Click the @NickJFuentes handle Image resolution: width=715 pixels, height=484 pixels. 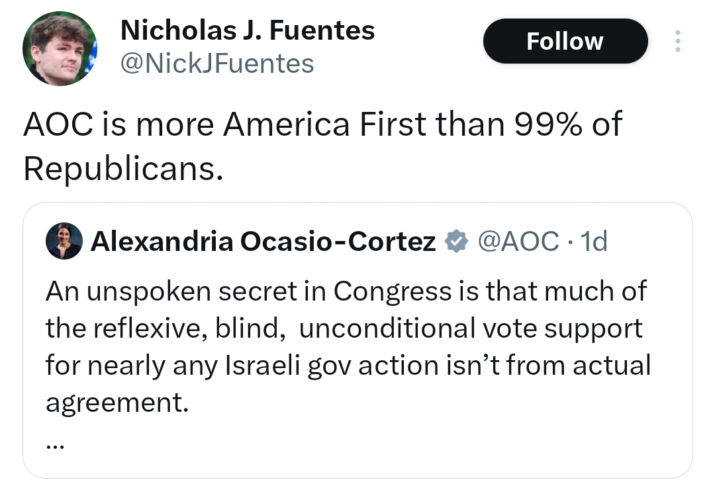(216, 64)
